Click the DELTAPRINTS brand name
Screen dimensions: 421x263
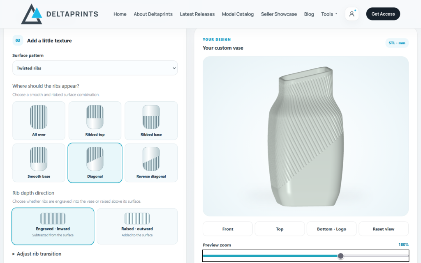pyautogui.click(x=72, y=14)
